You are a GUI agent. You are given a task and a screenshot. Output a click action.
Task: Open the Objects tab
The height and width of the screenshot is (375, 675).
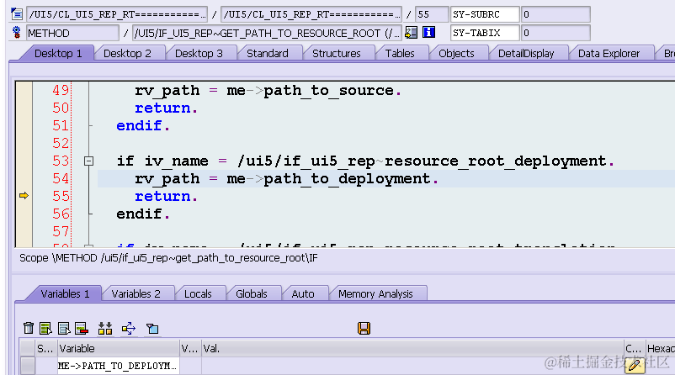[x=456, y=53]
